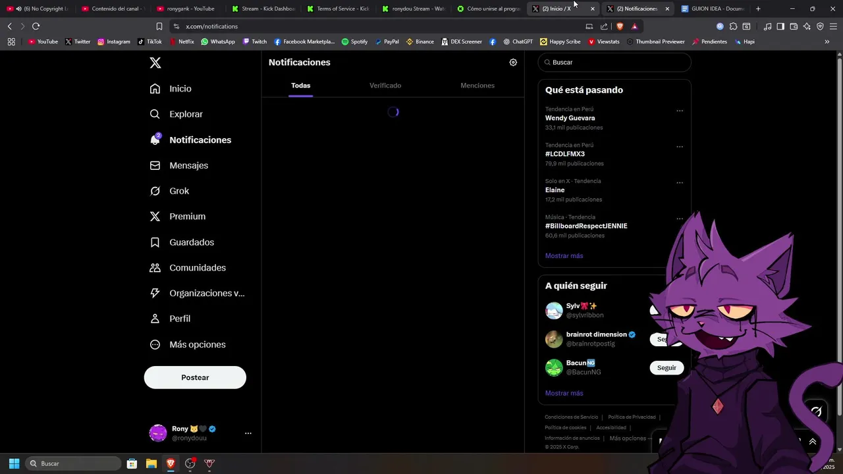
Task: Open account menu dots next to Rony
Action: point(248,433)
